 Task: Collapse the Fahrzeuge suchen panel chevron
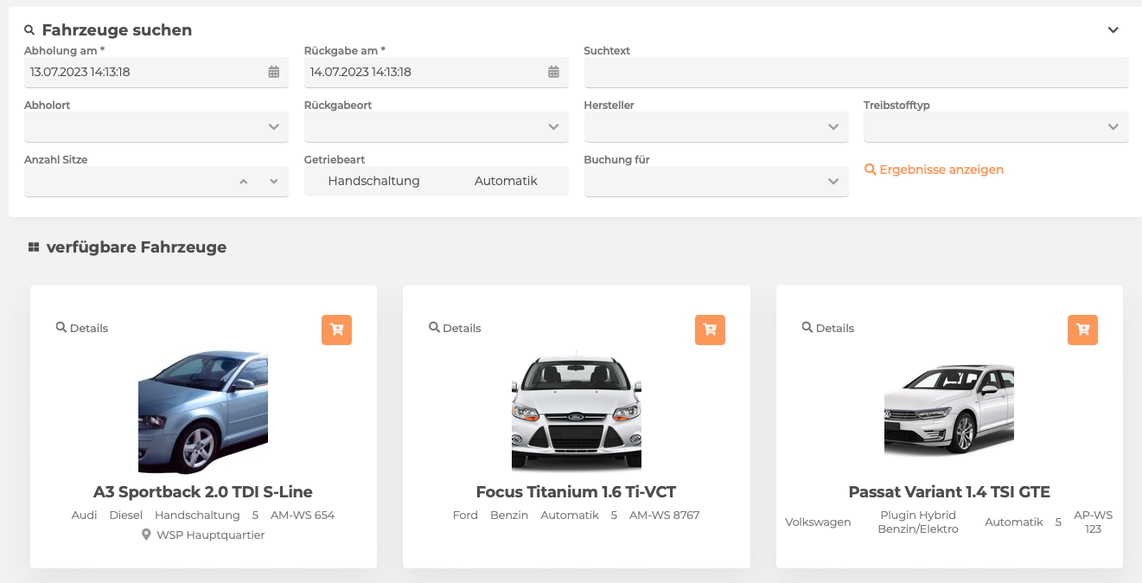(x=1113, y=30)
